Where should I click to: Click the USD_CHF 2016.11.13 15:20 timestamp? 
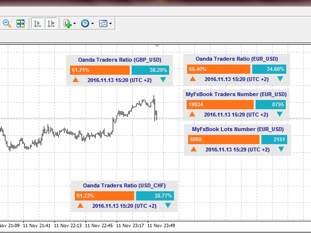124,206
